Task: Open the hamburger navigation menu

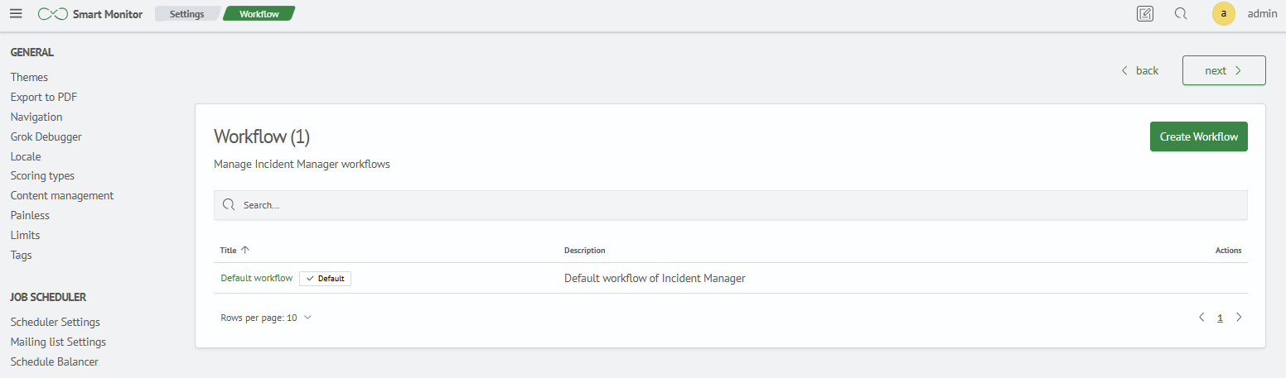Action: [x=16, y=14]
